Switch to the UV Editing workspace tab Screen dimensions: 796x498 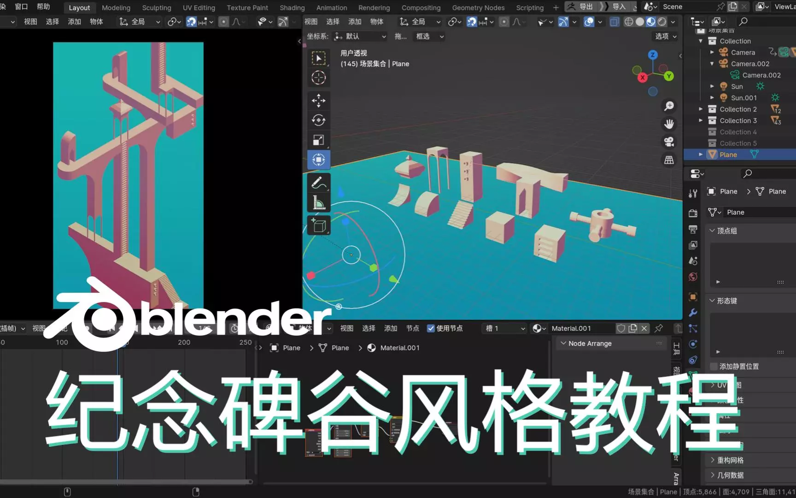199,8
